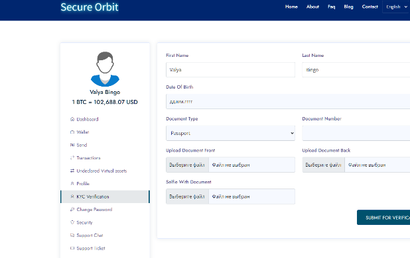Go to Home in top navigation
Screen dimensions: 410x258
[x=291, y=7]
